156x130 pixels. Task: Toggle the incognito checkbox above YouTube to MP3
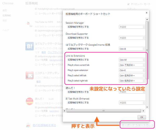pos(36,14)
